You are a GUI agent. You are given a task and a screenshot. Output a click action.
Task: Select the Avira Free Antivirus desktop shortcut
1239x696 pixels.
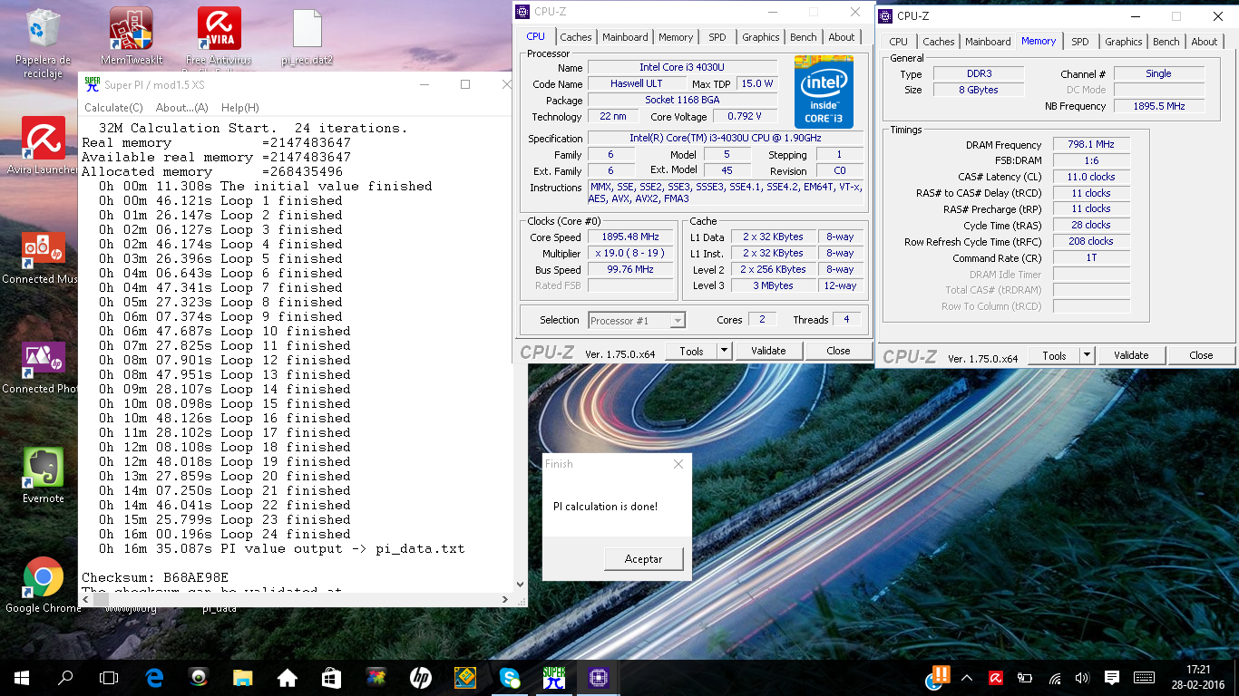point(220,36)
